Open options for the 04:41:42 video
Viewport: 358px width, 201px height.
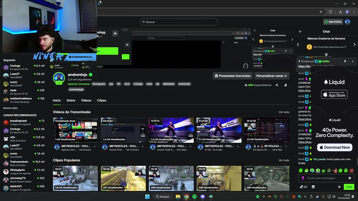(x=142, y=146)
